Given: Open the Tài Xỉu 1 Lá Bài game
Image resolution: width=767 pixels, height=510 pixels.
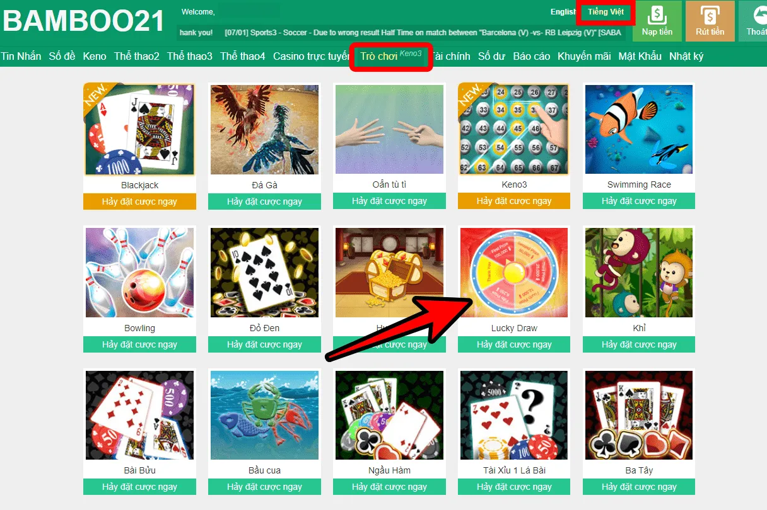Looking at the screenshot, I should pos(514,415).
